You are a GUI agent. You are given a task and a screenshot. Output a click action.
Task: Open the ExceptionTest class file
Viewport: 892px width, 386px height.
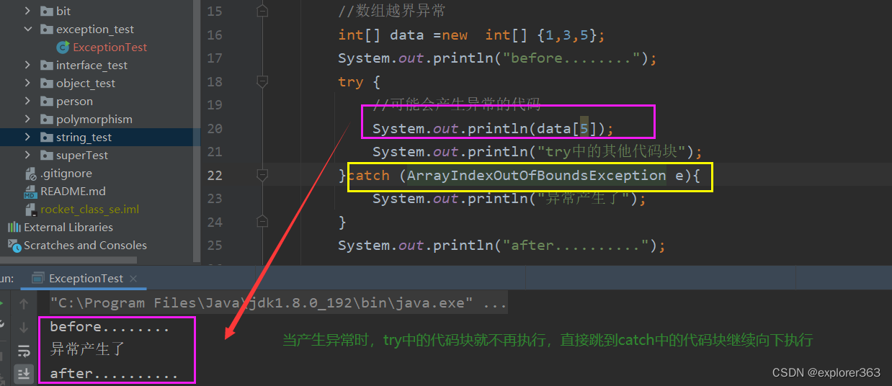[x=110, y=48]
